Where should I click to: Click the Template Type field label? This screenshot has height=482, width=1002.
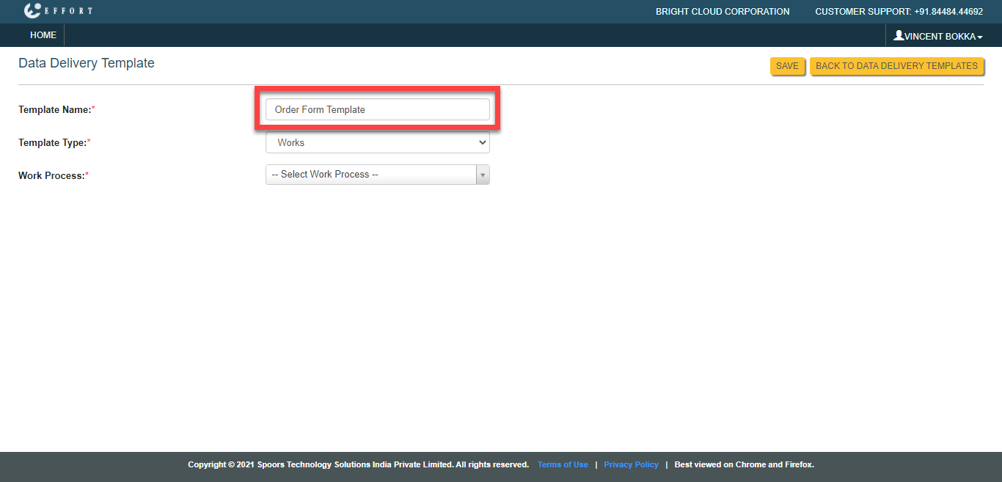53,143
